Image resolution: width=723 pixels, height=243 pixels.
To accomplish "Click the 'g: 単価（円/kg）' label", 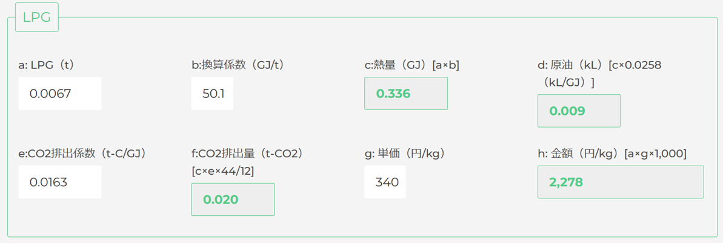I will click(405, 154).
